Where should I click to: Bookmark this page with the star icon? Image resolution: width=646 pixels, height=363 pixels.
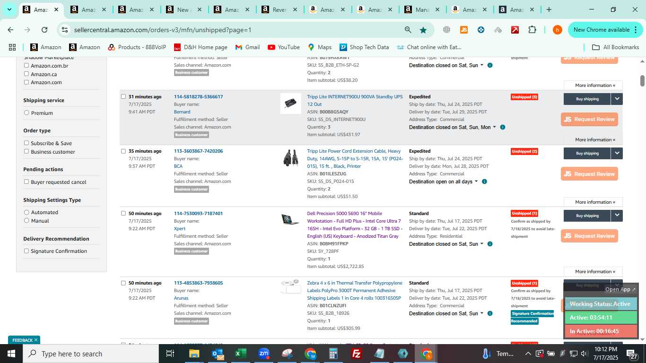pos(423,30)
